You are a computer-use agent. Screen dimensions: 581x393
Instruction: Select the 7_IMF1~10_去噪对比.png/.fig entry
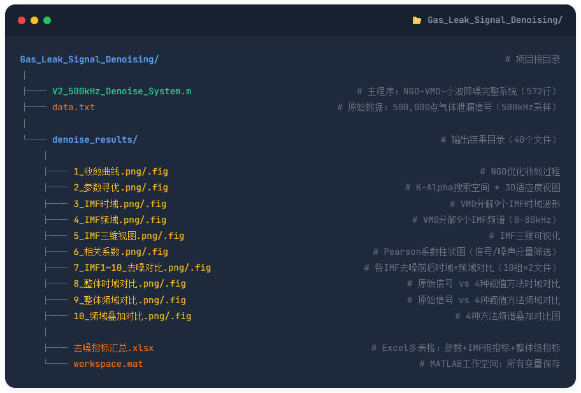click(142, 268)
